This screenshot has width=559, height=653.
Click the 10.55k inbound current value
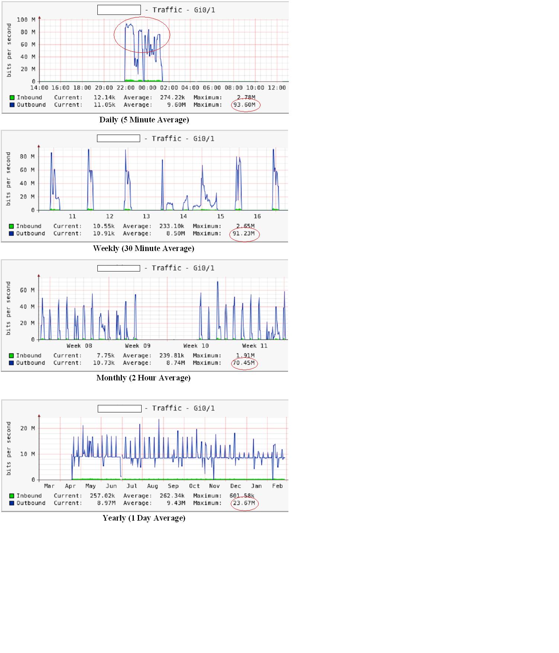pos(104,226)
